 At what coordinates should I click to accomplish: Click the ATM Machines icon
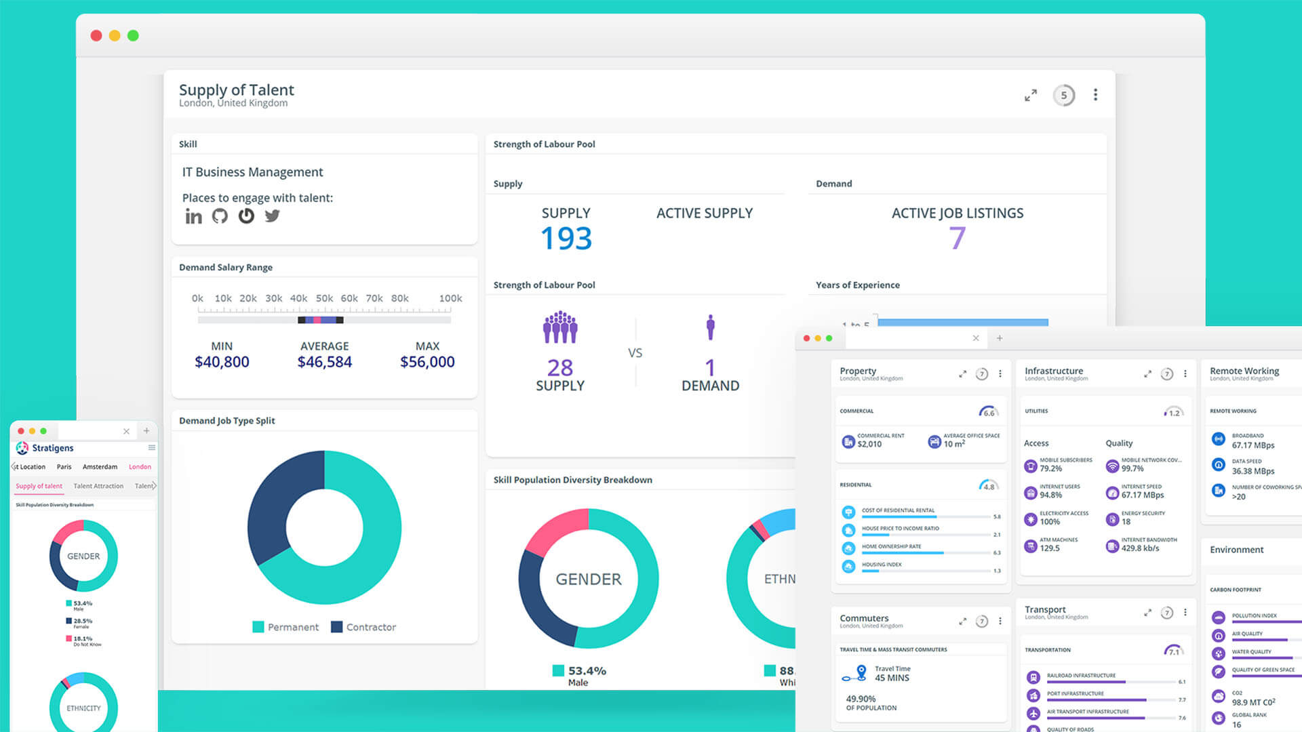coord(1031,546)
